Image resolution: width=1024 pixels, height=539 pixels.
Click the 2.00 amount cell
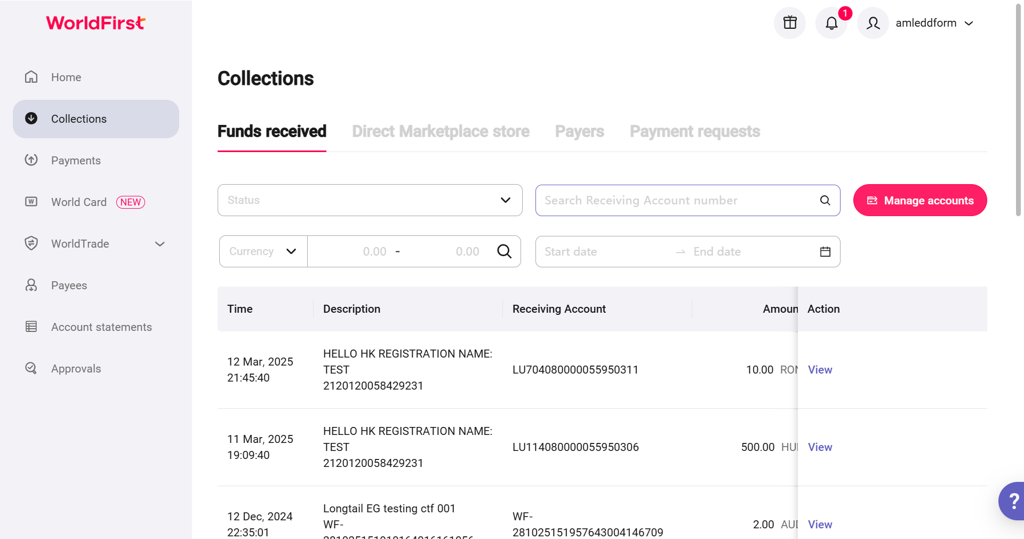click(763, 525)
